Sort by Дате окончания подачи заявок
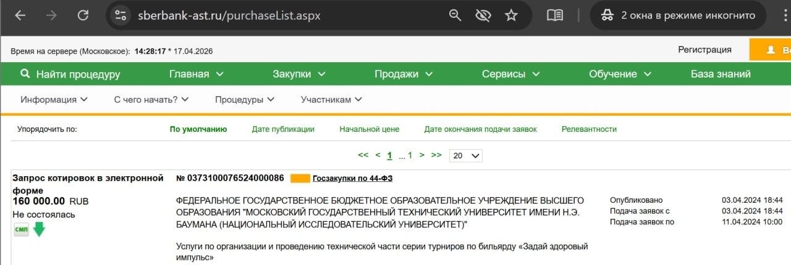This screenshot has width=791, height=265. [480, 129]
